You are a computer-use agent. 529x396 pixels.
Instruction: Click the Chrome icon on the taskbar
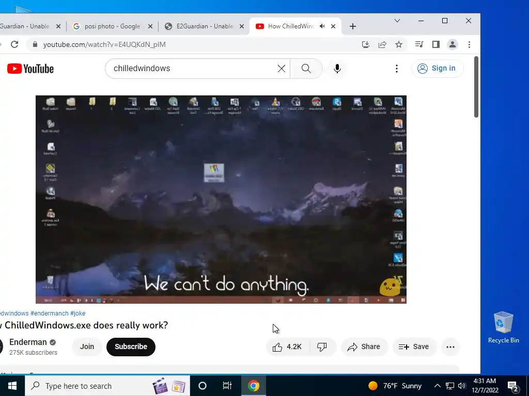tap(253, 386)
